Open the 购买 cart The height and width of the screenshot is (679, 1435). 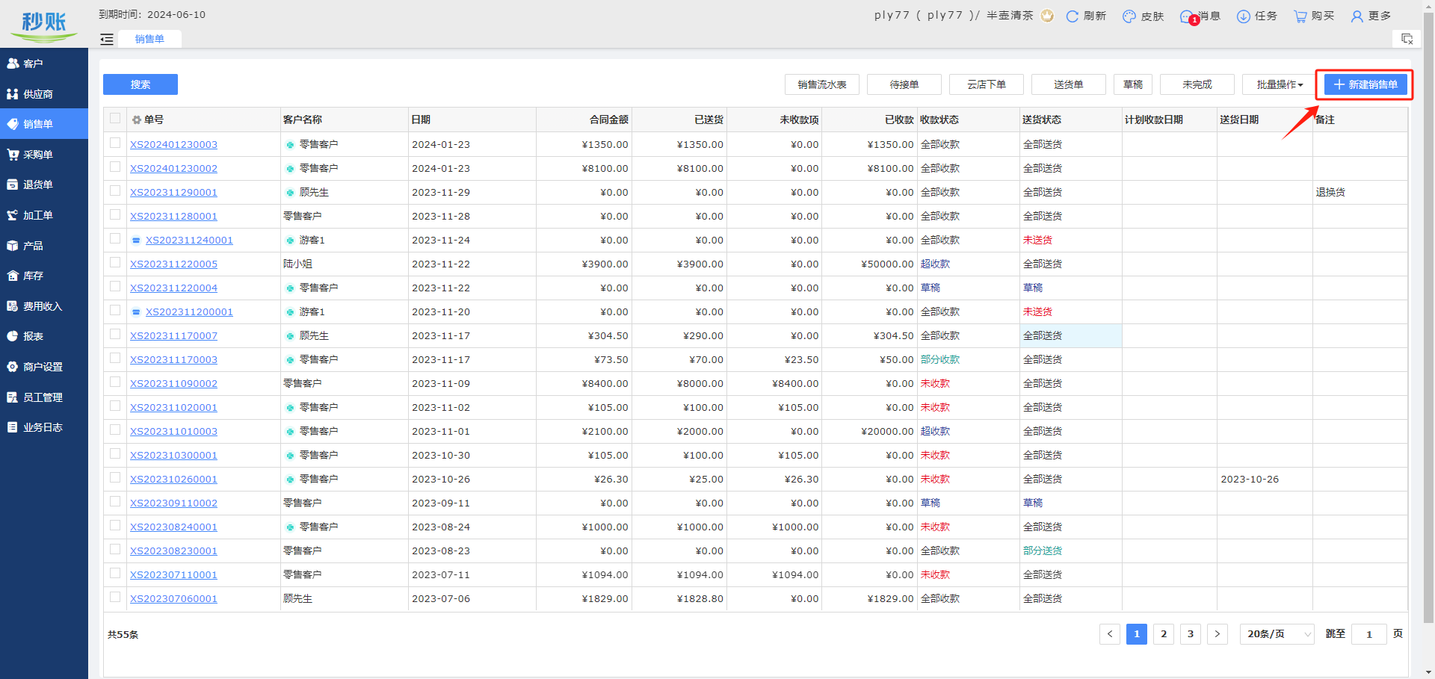pos(1314,16)
